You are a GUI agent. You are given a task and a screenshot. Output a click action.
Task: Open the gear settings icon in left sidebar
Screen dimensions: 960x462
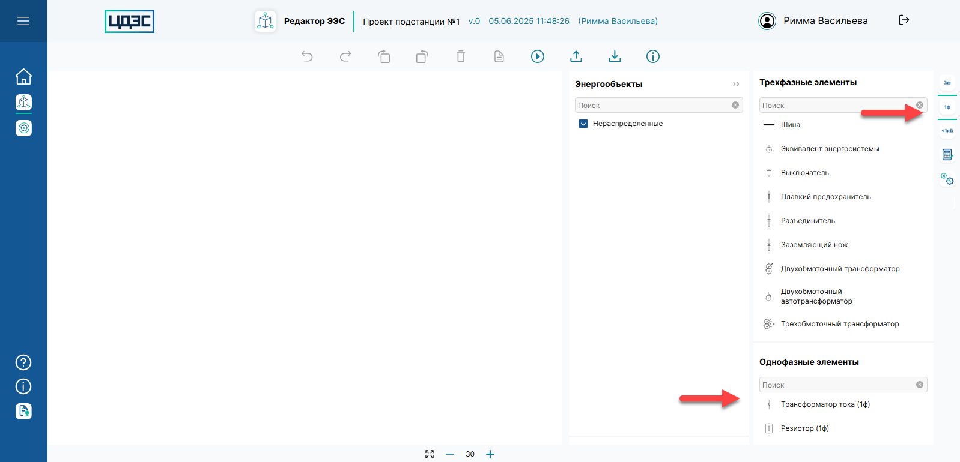coord(23,128)
